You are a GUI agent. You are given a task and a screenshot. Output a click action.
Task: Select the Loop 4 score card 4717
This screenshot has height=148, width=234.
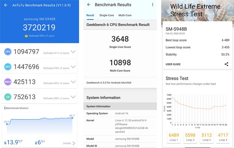pos(223,137)
